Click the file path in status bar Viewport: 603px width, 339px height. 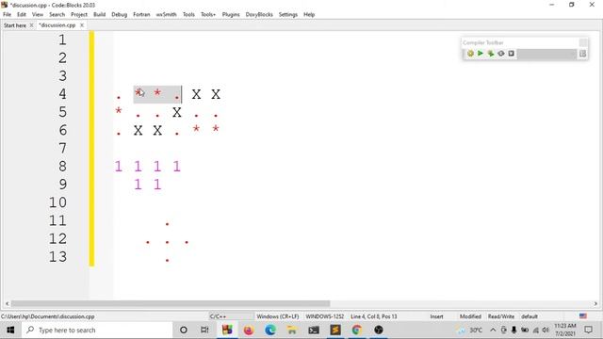point(48,316)
